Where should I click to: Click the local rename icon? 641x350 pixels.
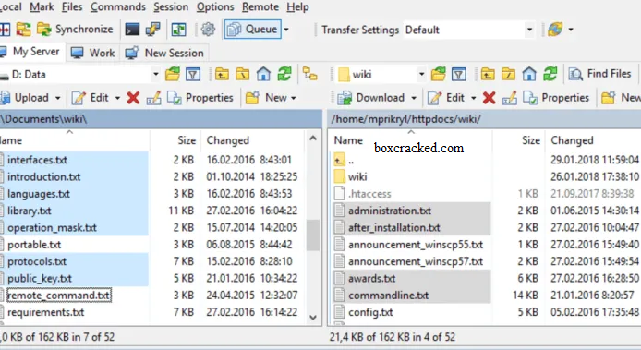click(x=153, y=98)
